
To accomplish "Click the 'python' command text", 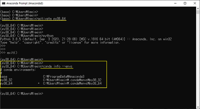I will coord(48,36).
